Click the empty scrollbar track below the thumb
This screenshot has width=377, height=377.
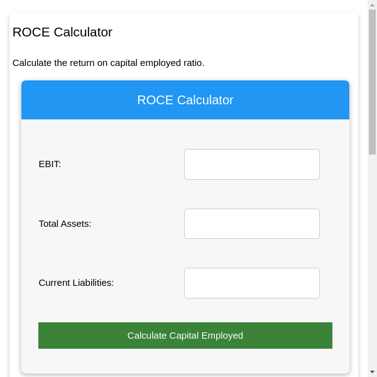click(372, 264)
